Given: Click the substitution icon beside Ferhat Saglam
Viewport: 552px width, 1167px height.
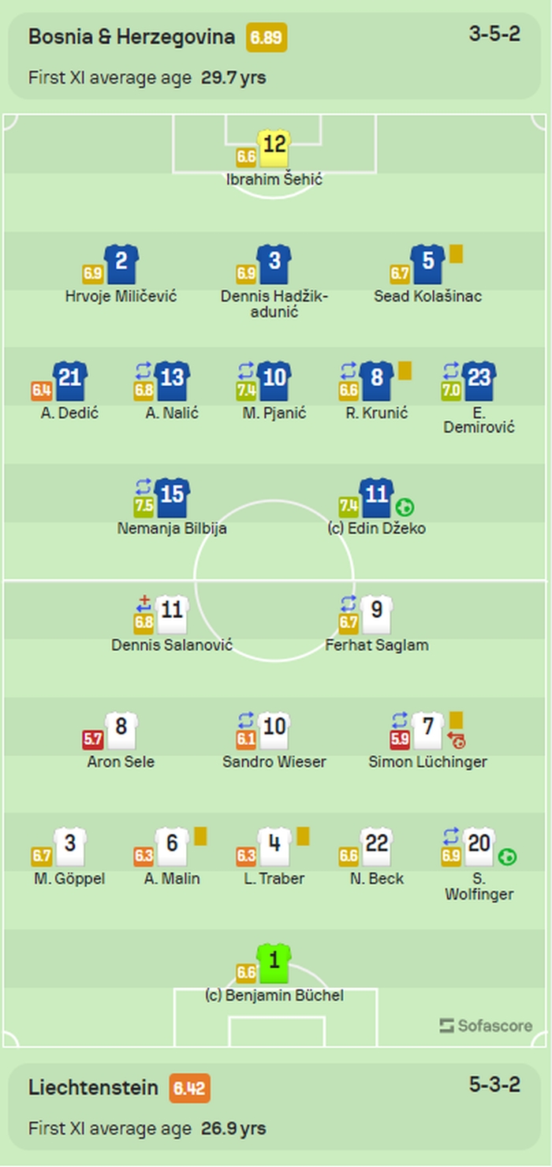Looking at the screenshot, I should tap(349, 603).
